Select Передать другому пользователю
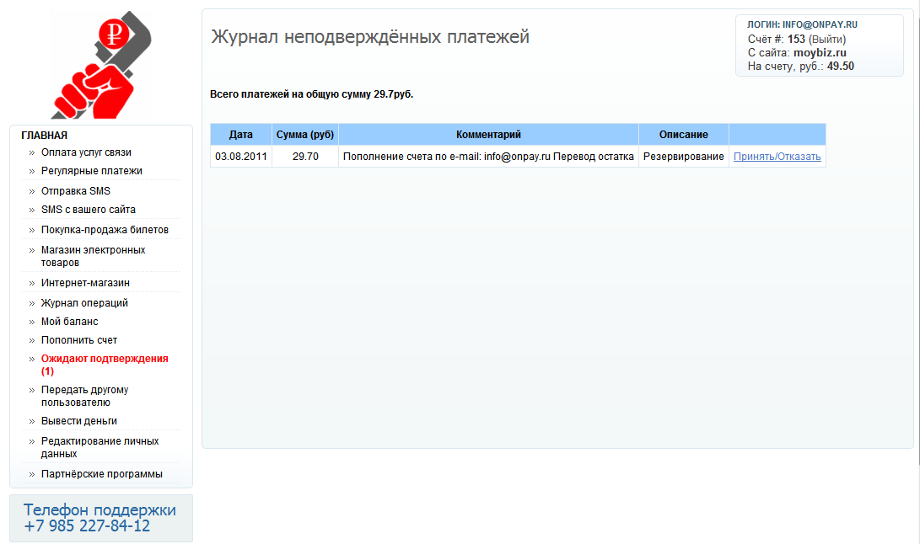 point(84,396)
